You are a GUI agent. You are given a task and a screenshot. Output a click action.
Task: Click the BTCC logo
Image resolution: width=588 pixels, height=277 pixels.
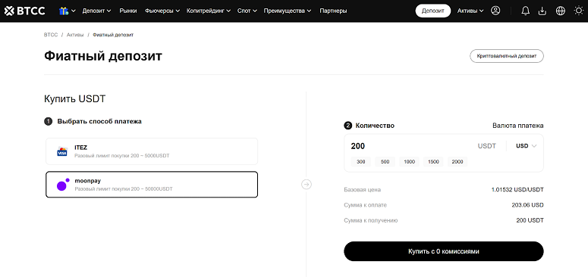[x=25, y=11]
